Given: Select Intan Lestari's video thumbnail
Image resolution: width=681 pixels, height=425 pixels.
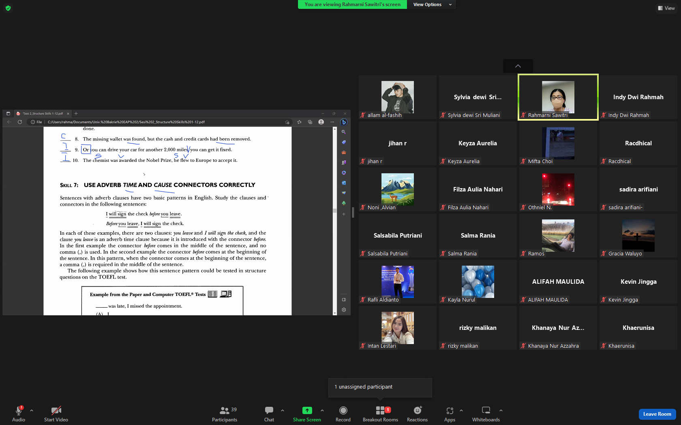Looking at the screenshot, I should [398, 328].
